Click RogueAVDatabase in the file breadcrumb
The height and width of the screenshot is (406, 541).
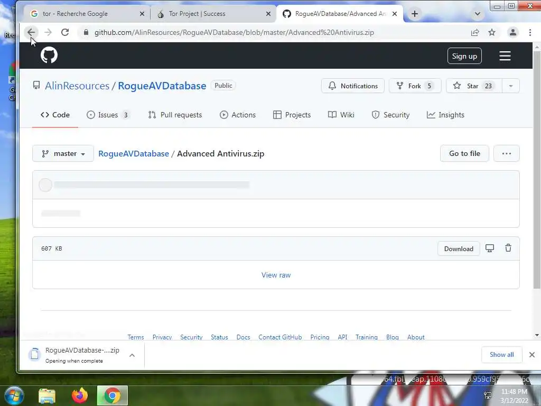point(134,154)
